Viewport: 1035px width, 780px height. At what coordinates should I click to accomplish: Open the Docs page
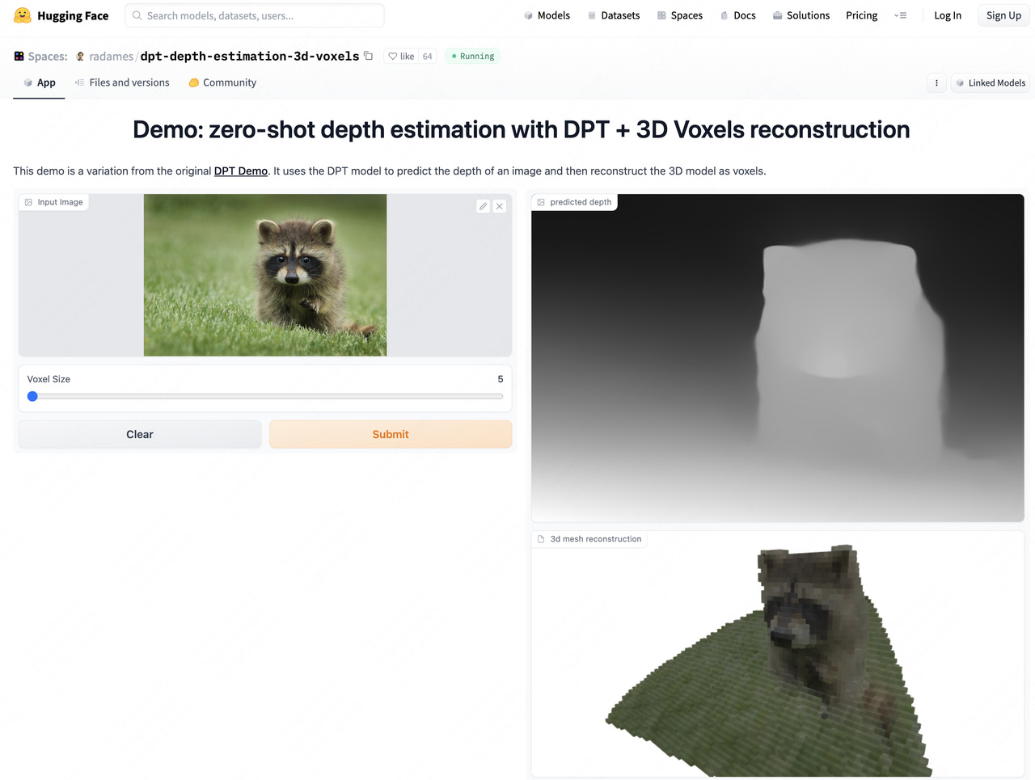click(737, 15)
